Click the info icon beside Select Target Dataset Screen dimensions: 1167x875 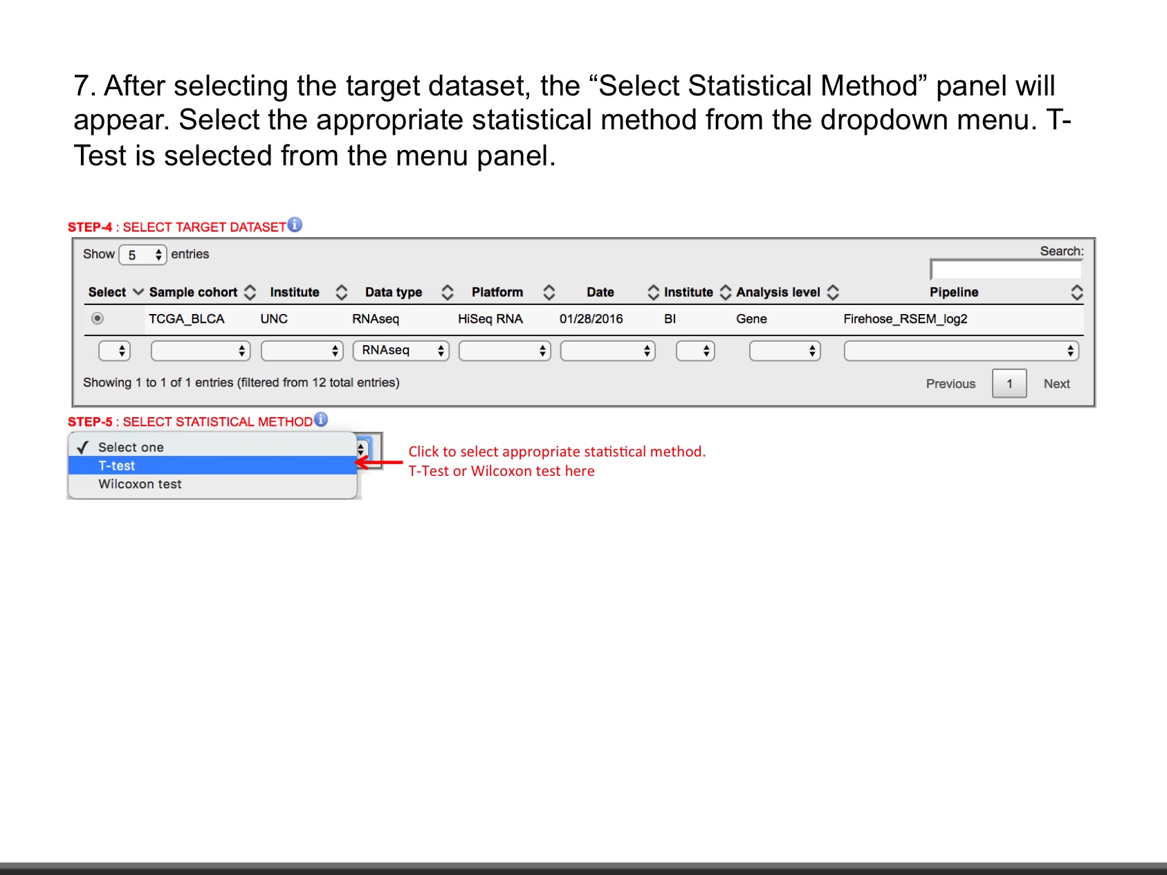(x=295, y=225)
